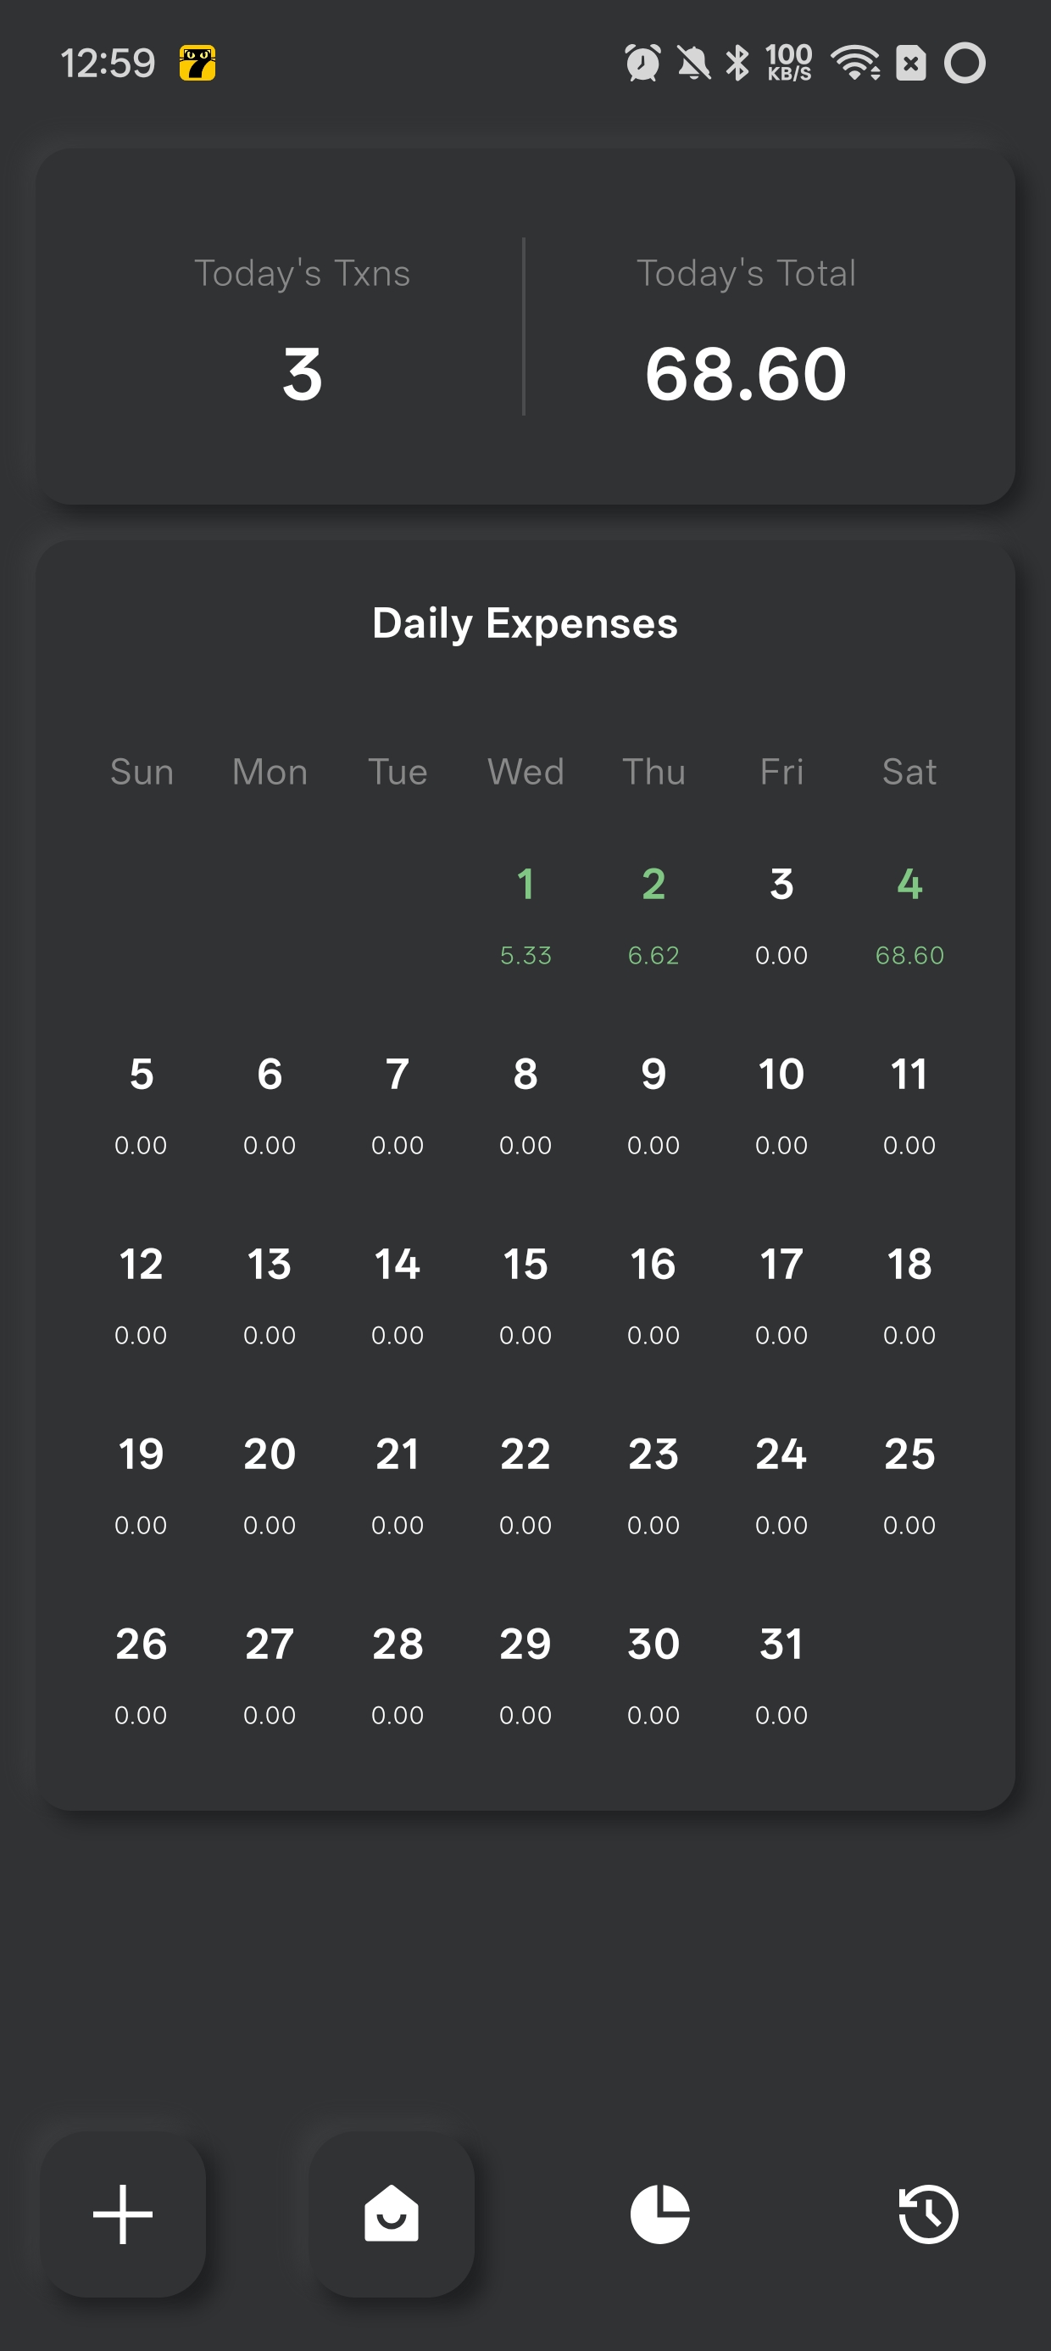This screenshot has width=1051, height=2351.
Task: Tap the Wi-Fi status icon
Action: point(855,63)
